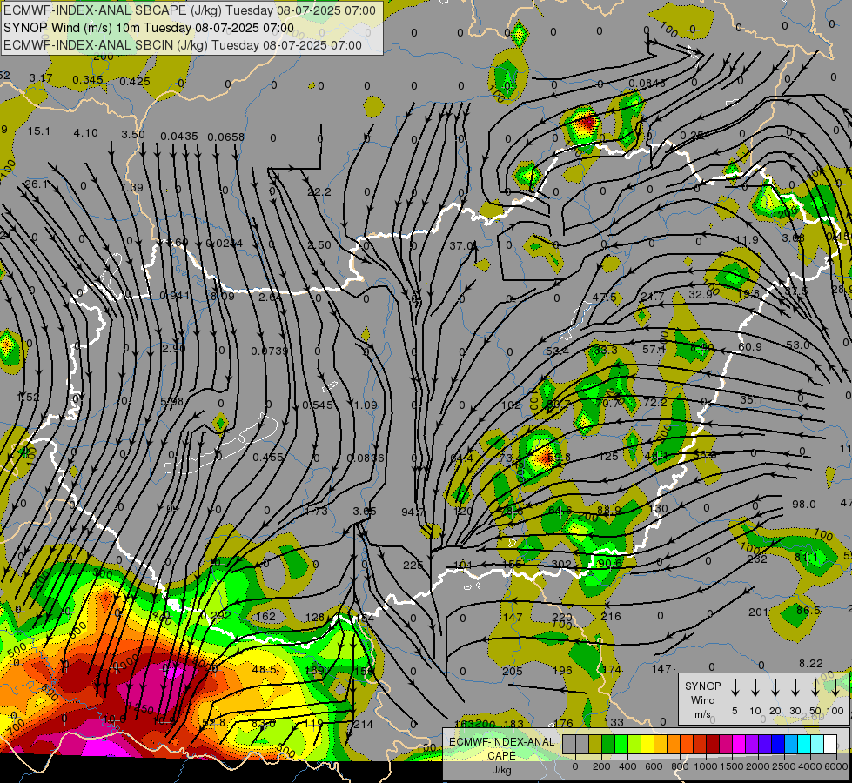Screen dimensions: 852x783
Task: Click the map value 94.7
Action: [x=413, y=512]
